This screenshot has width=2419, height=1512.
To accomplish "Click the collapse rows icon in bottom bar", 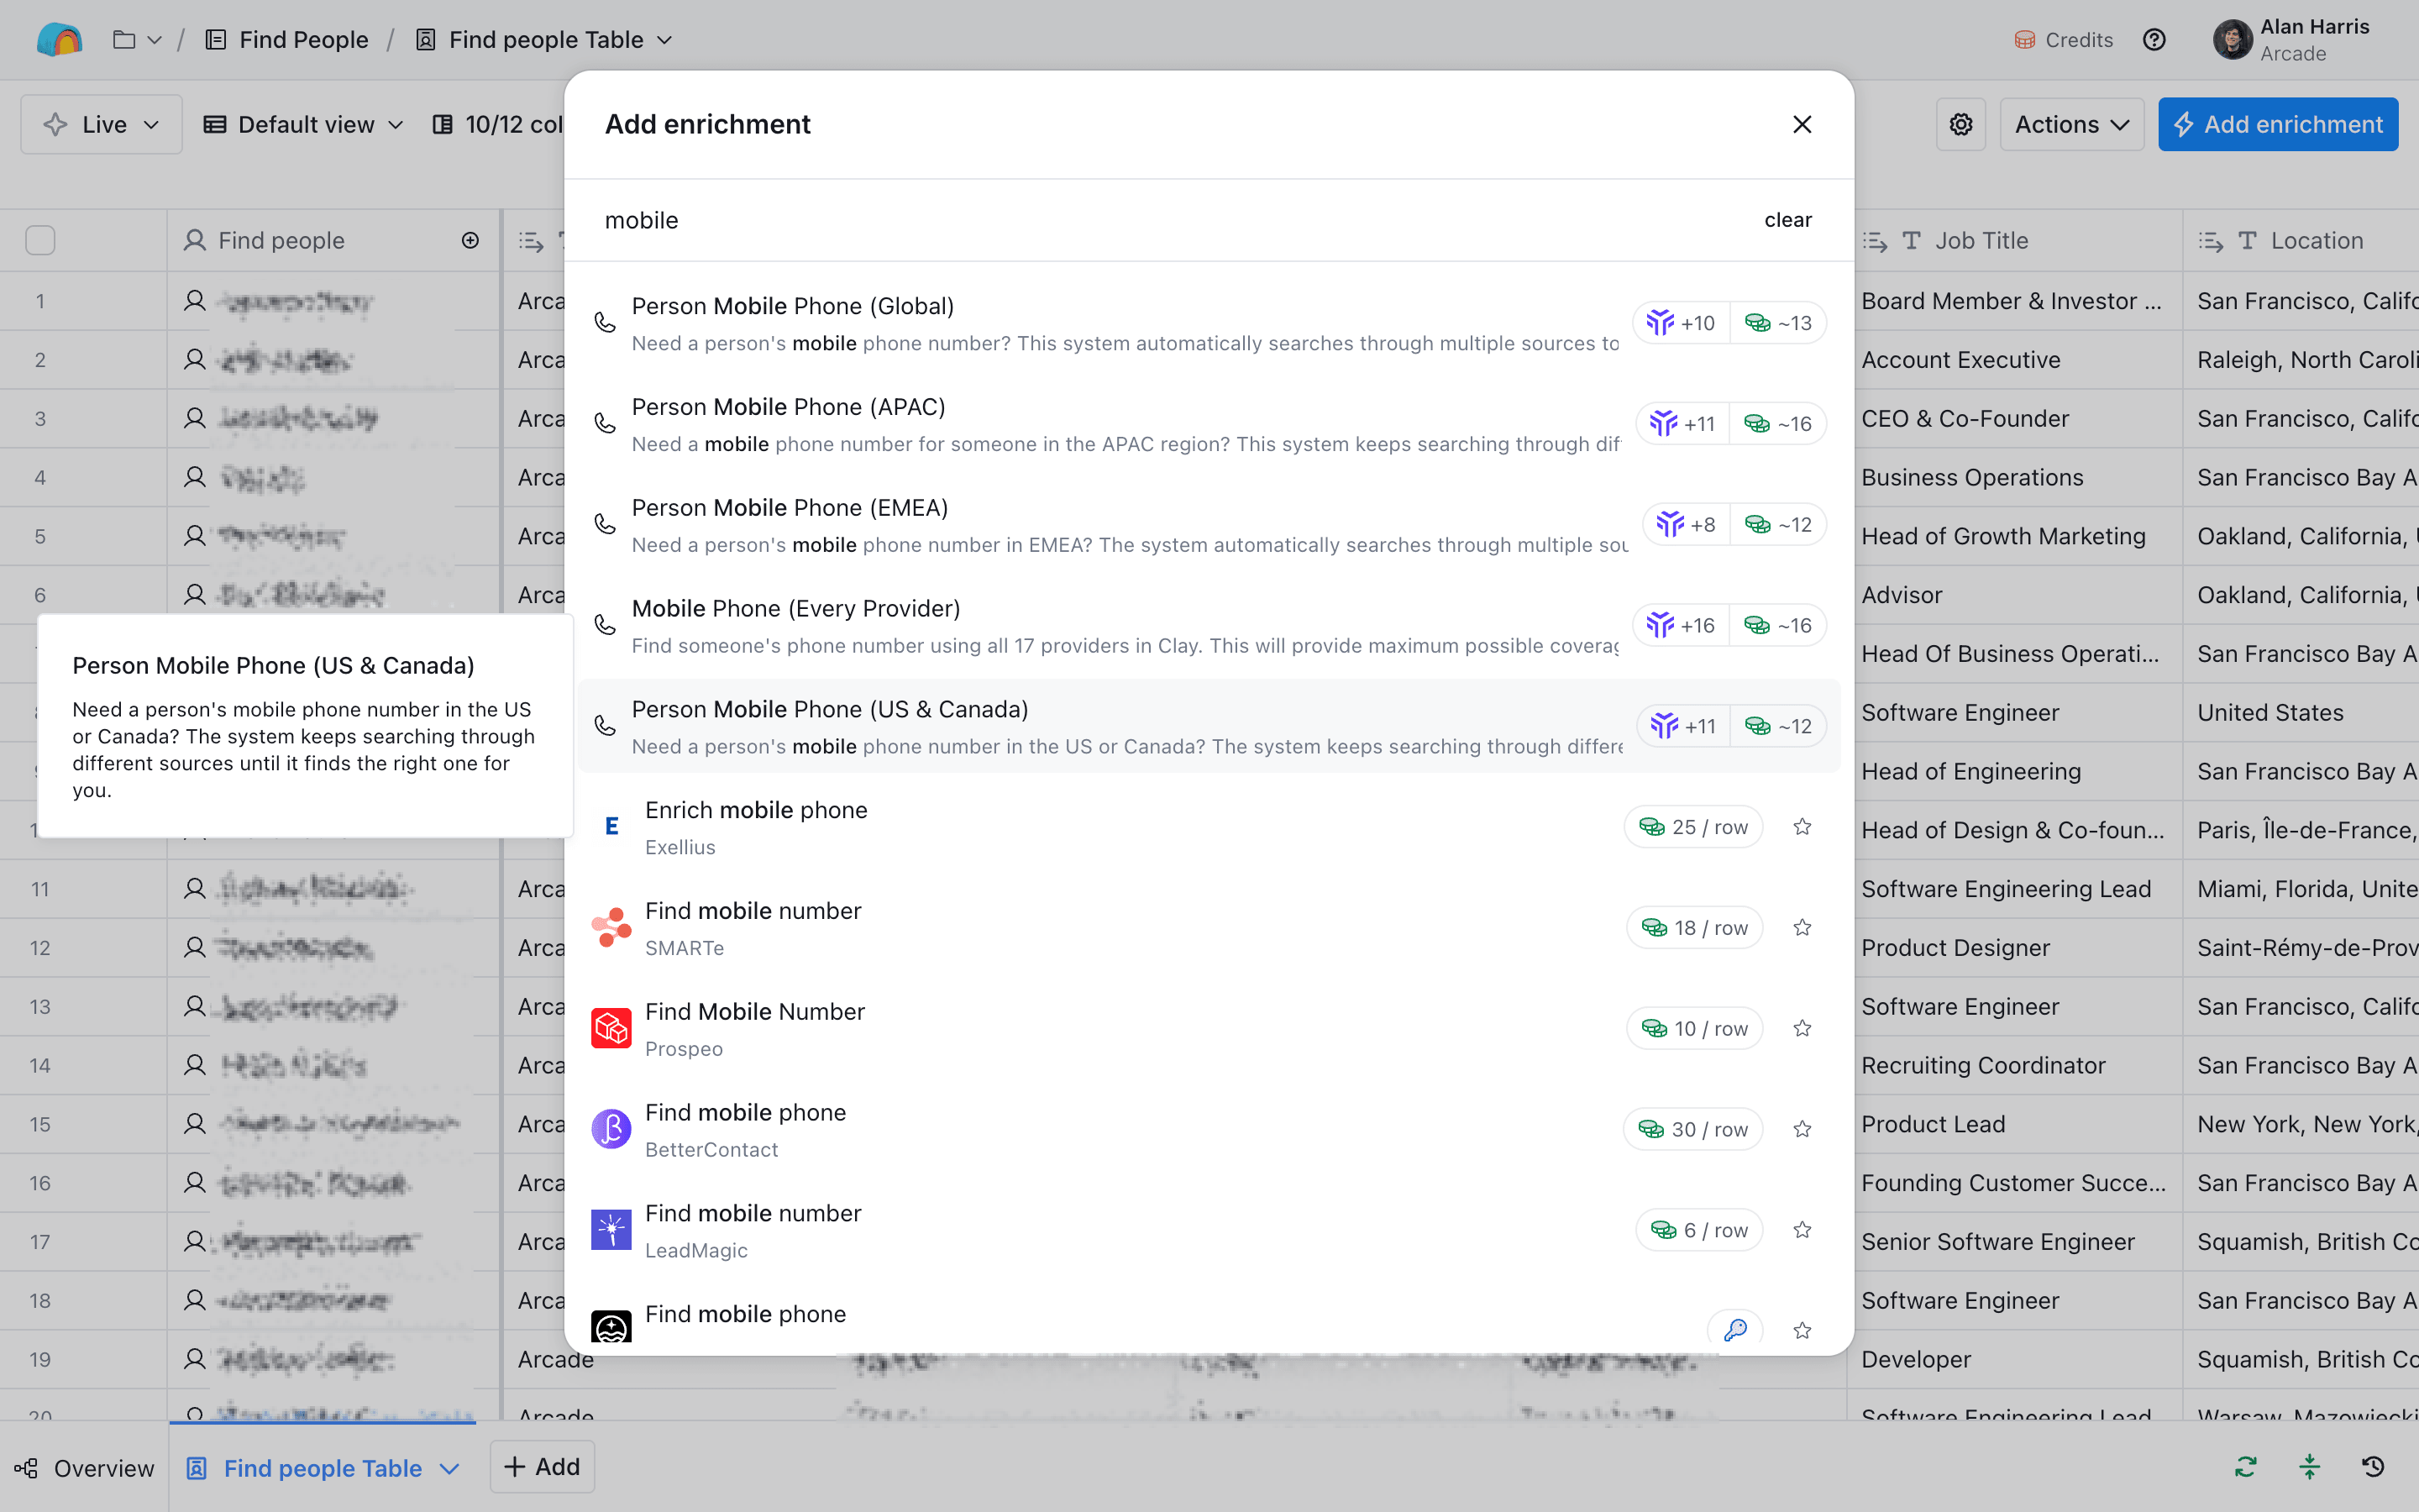I will pos(2310,1467).
